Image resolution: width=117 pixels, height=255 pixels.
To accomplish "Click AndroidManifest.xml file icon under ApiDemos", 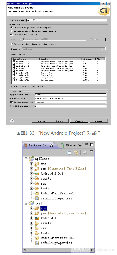I will coord(37,193).
